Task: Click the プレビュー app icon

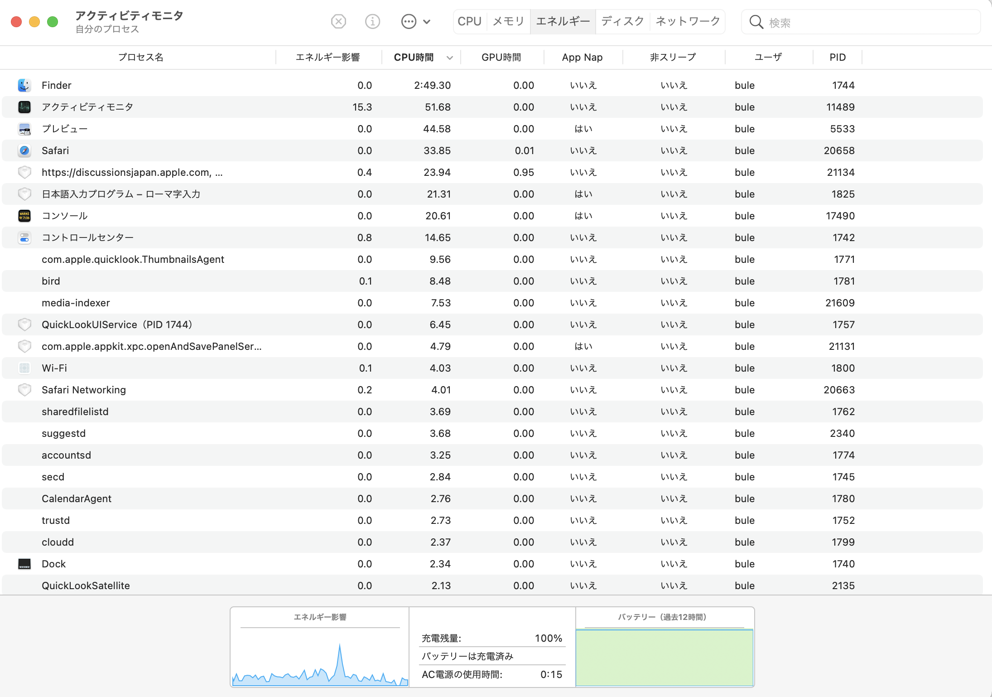Action: pyautogui.click(x=24, y=129)
